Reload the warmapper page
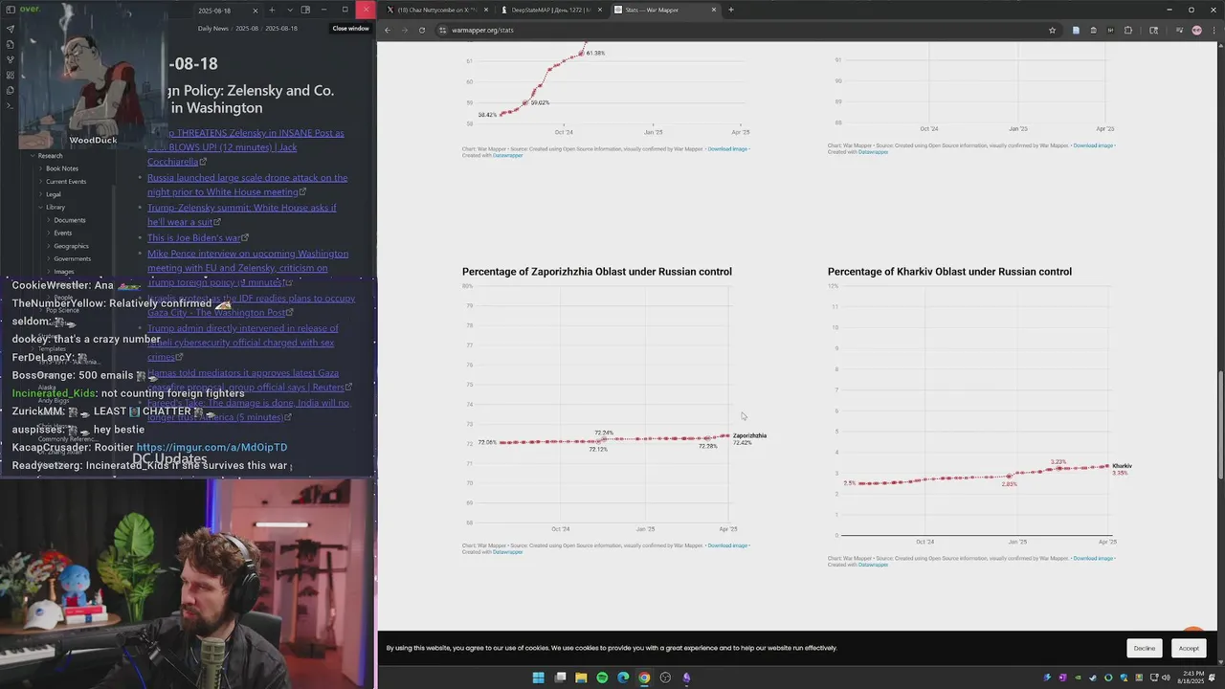The height and width of the screenshot is (689, 1225). (422, 30)
